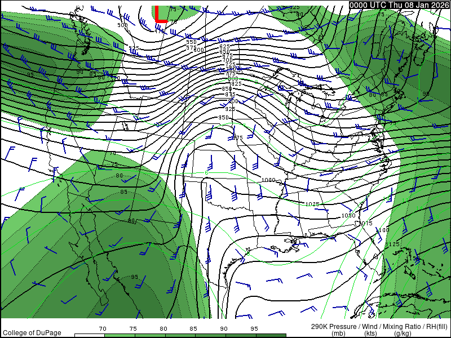This screenshot has width=451, height=338.
Task: Click the 500 pressure contour label
Action: tap(122, 25)
